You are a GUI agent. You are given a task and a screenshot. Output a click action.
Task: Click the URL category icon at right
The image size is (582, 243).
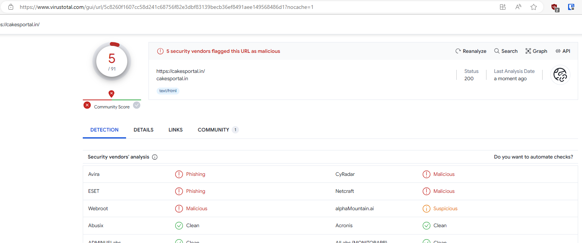[x=560, y=75]
